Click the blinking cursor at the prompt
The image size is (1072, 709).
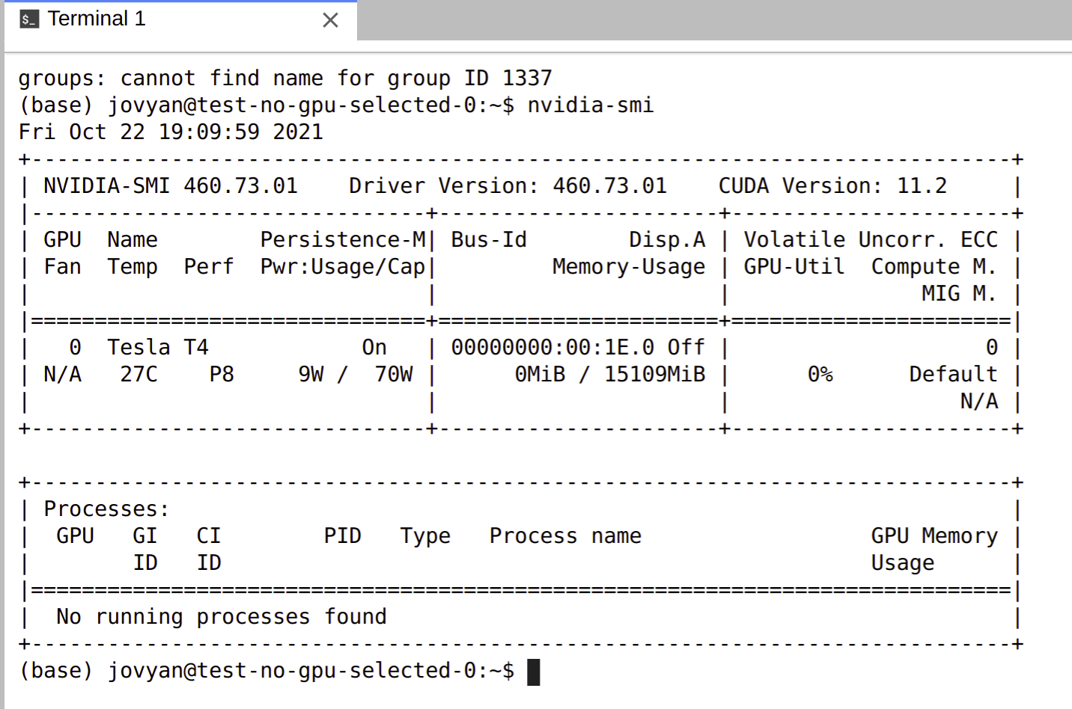pos(533,671)
